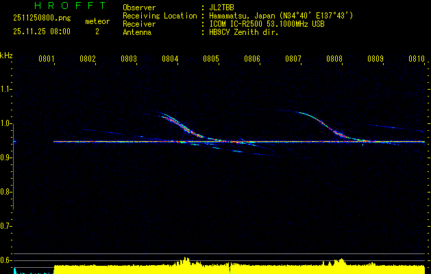Viewport: 431px width, 274px height.
Task: Click the kHz axis unit label
Action: pos(6,55)
